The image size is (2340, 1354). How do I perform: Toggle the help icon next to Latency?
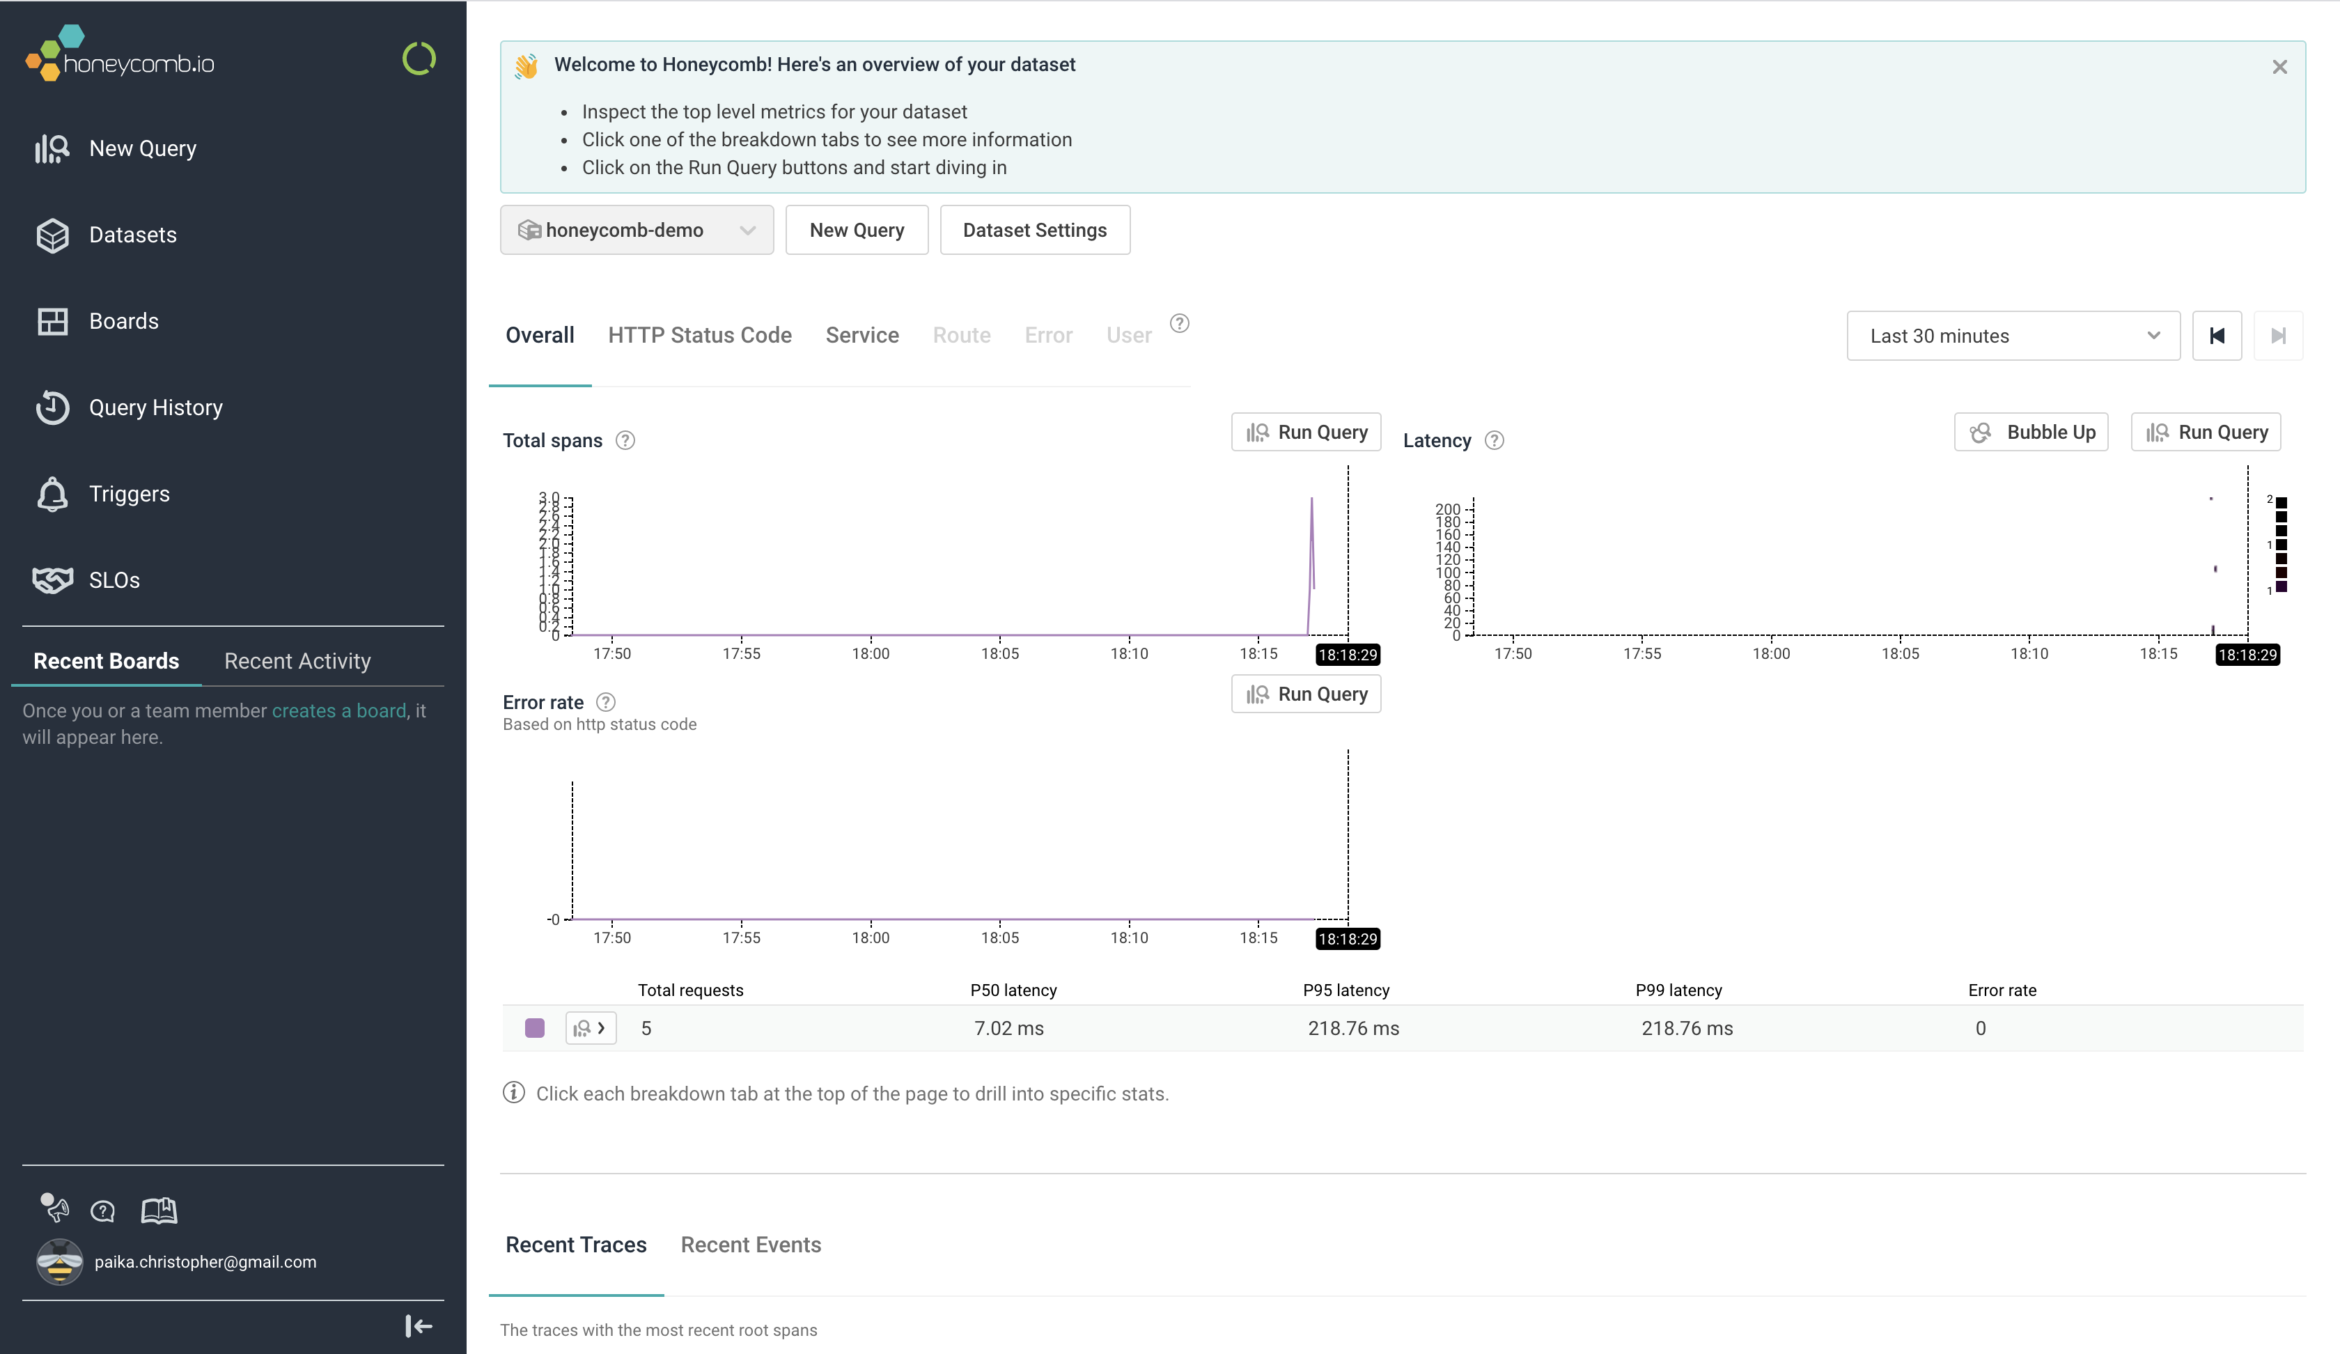(1494, 438)
